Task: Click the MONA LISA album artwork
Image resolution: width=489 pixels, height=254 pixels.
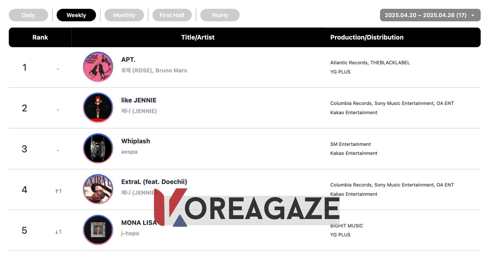Action: 98,230
